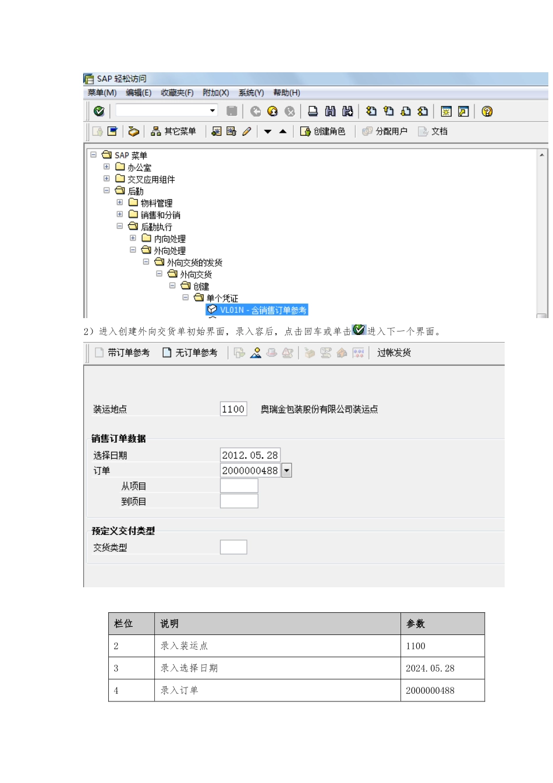
Task: Click 带订单参考 button
Action: [122, 352]
